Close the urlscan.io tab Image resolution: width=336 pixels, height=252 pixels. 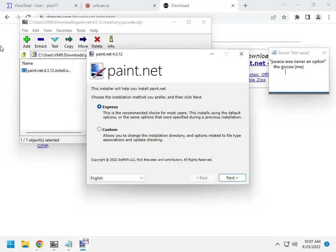pyautogui.click(x=154, y=6)
